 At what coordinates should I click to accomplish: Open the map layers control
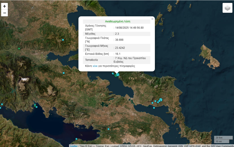click(x=227, y=8)
